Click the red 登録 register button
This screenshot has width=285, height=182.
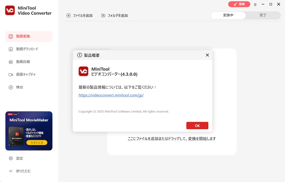click(239, 4)
